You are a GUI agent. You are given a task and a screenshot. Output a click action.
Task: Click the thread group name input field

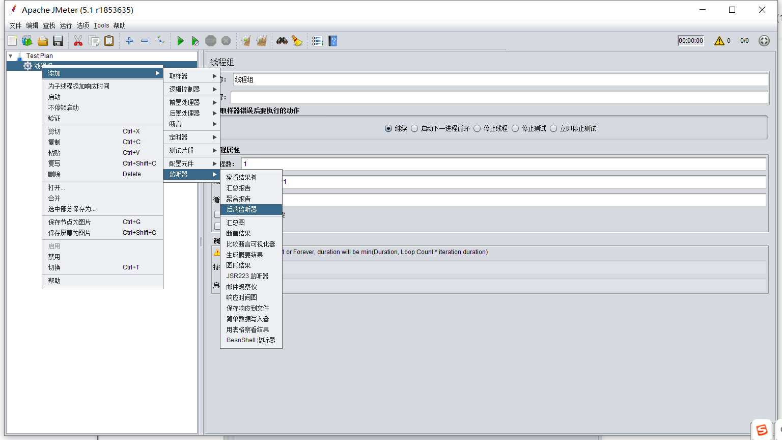(x=500, y=79)
